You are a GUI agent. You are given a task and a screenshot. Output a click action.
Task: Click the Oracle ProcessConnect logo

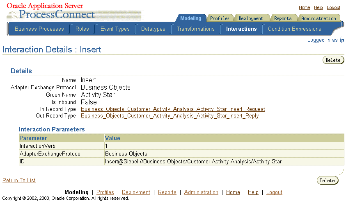pos(74,12)
